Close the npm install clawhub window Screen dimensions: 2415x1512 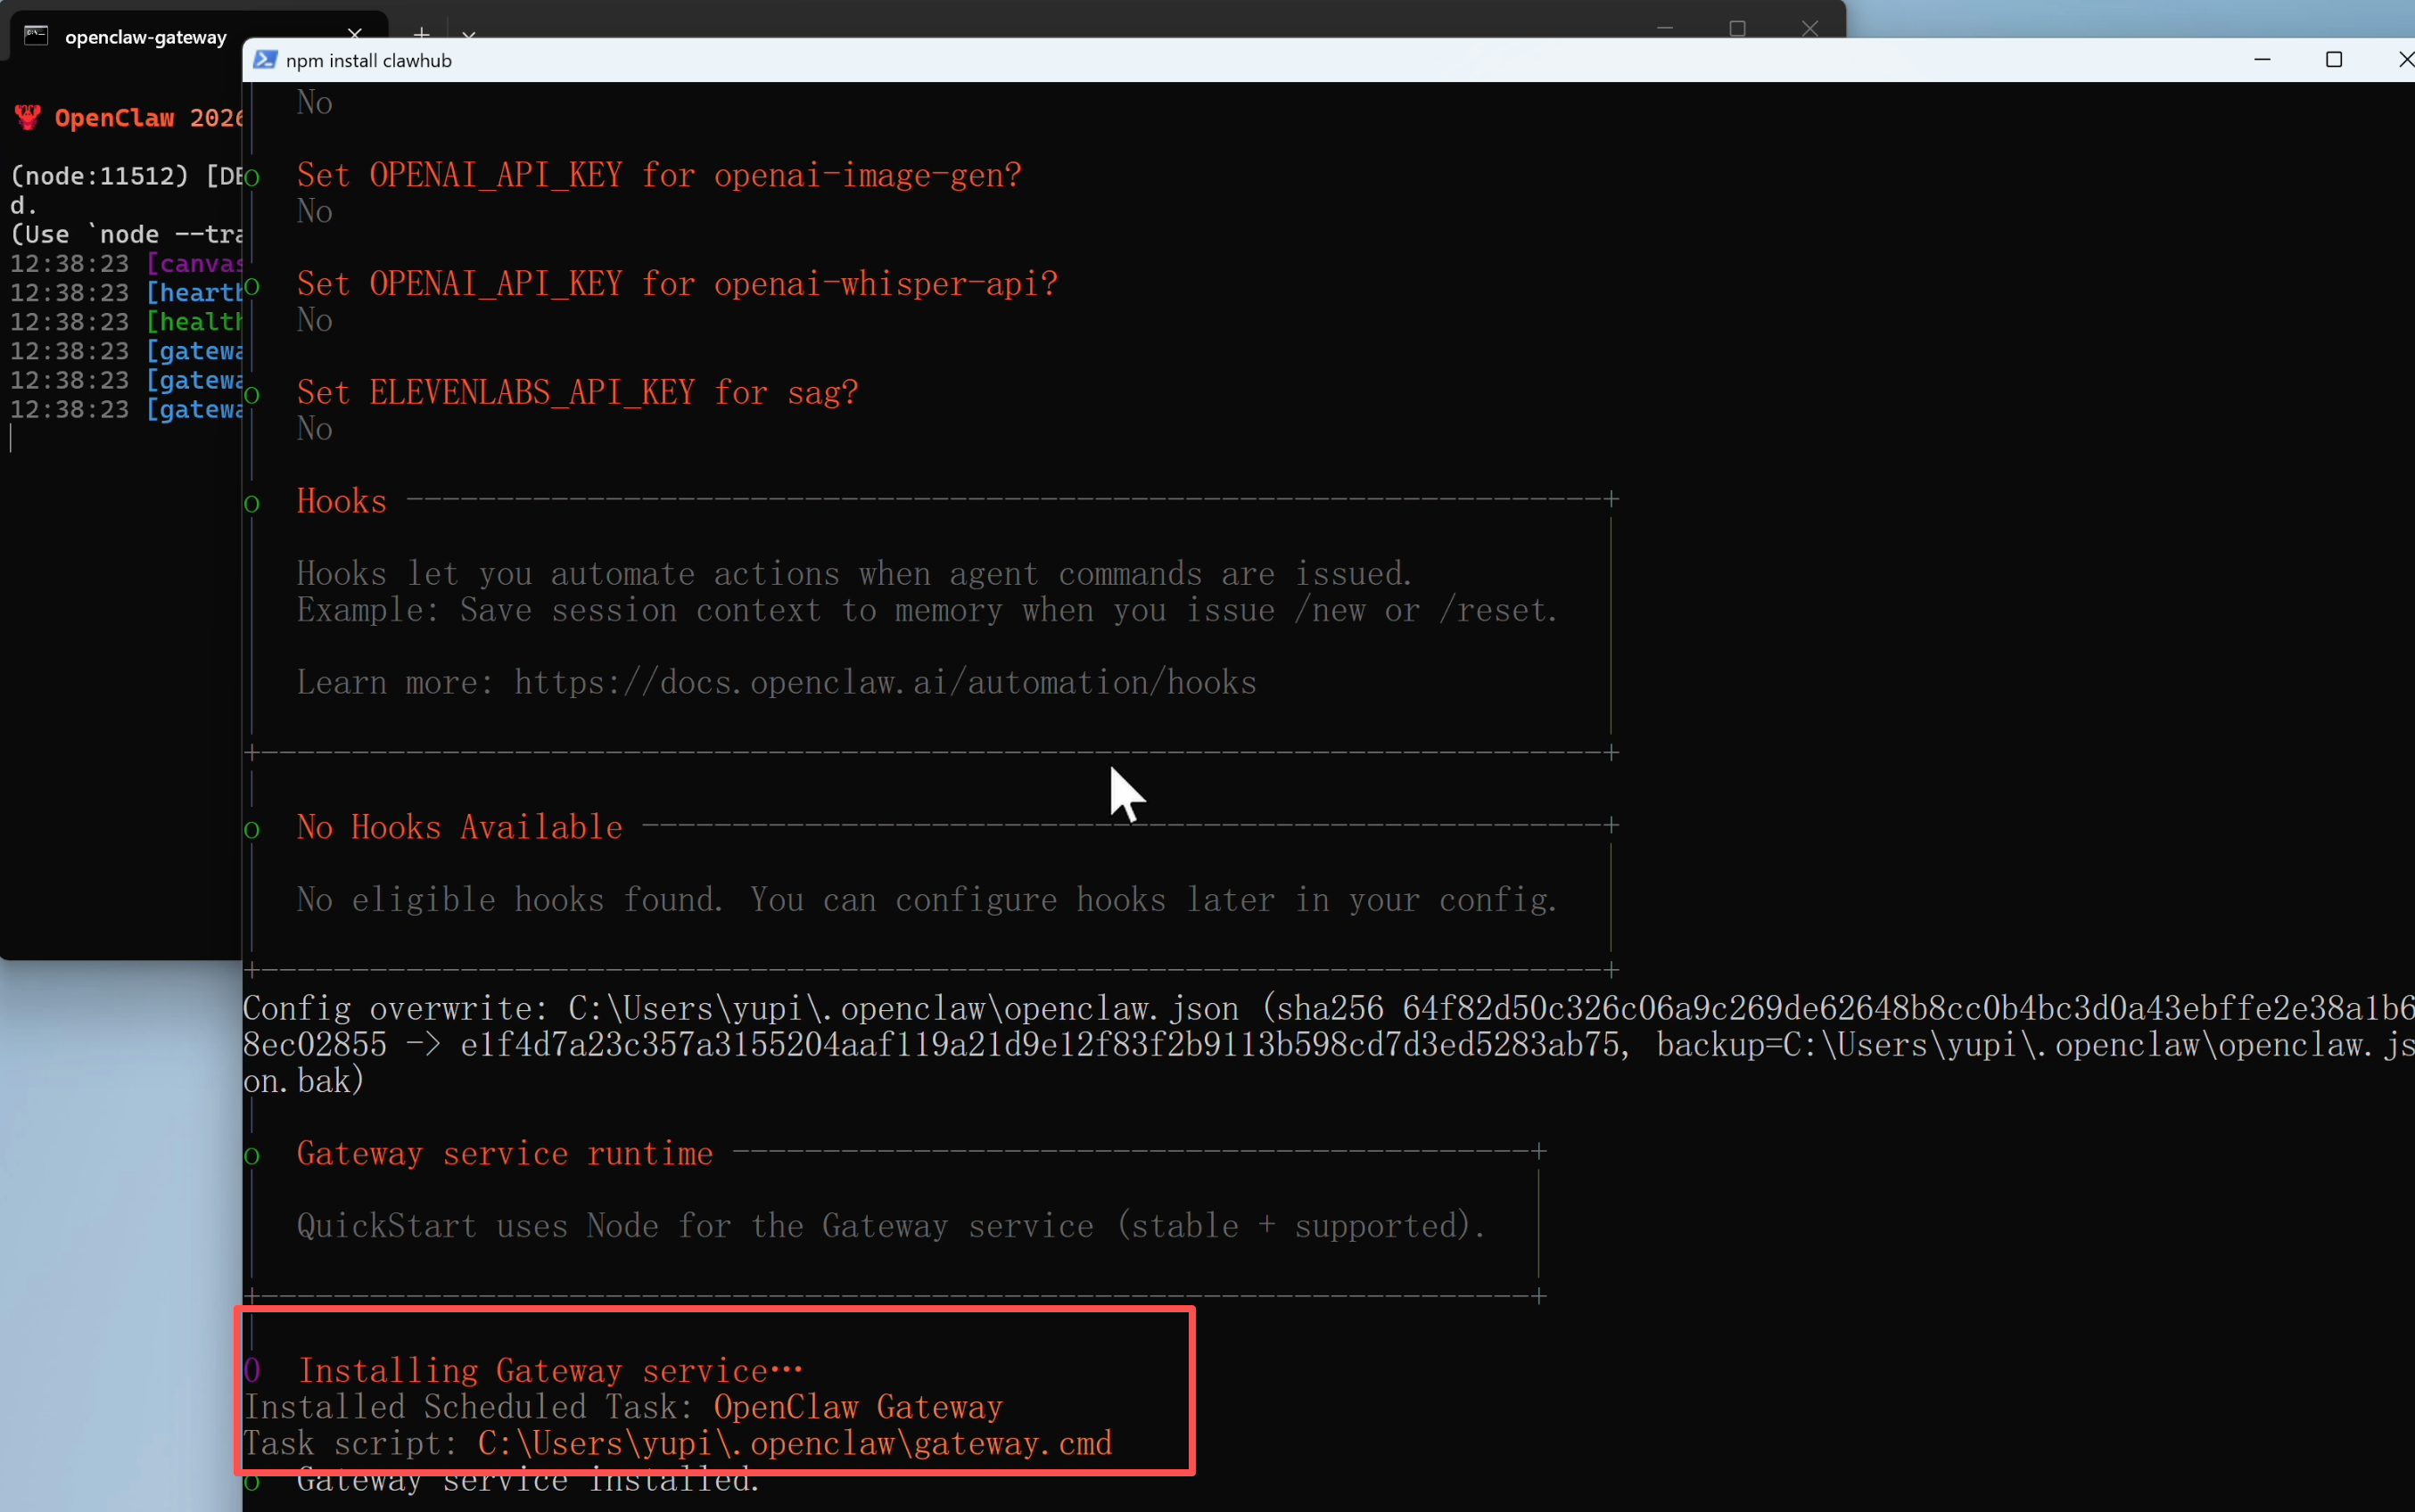2404,60
